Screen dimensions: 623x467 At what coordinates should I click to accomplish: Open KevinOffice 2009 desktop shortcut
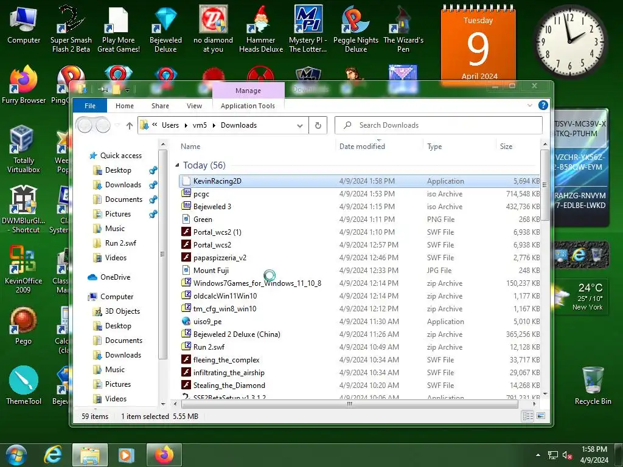[23, 269]
